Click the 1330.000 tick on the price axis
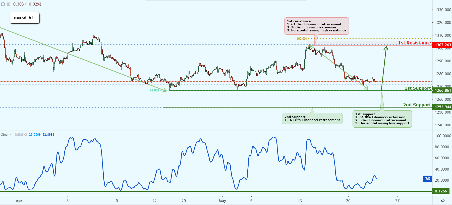This screenshot has height=205, width=452. pos(443,10)
